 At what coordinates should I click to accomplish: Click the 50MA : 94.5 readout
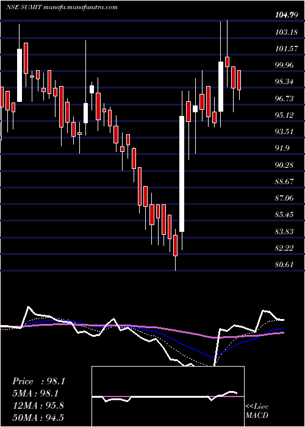point(38,417)
